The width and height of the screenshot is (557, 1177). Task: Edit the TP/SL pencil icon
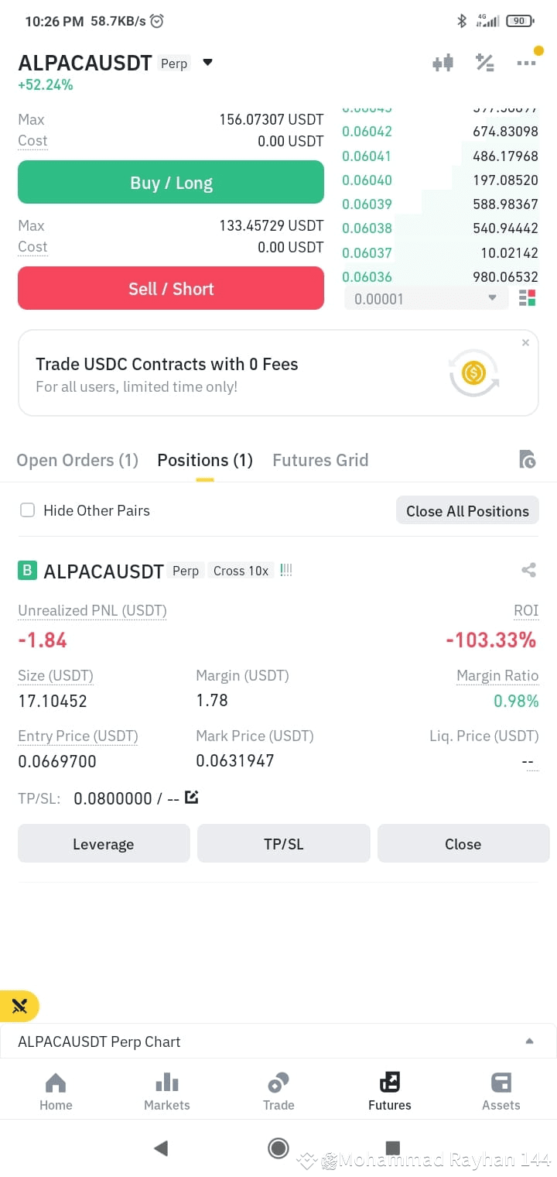coord(192,797)
